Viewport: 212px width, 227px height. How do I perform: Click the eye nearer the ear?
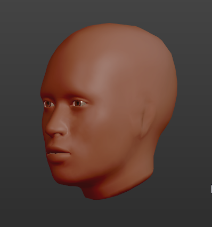coord(79,103)
